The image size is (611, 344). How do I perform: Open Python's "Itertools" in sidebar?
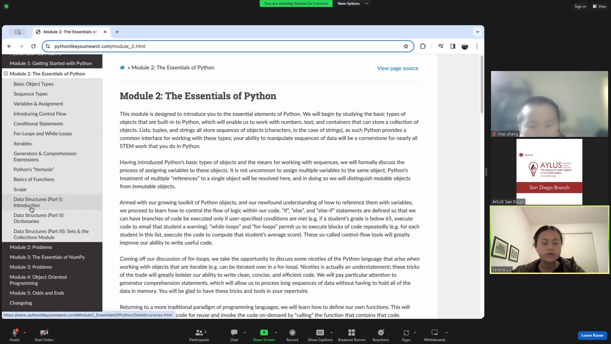(34, 169)
